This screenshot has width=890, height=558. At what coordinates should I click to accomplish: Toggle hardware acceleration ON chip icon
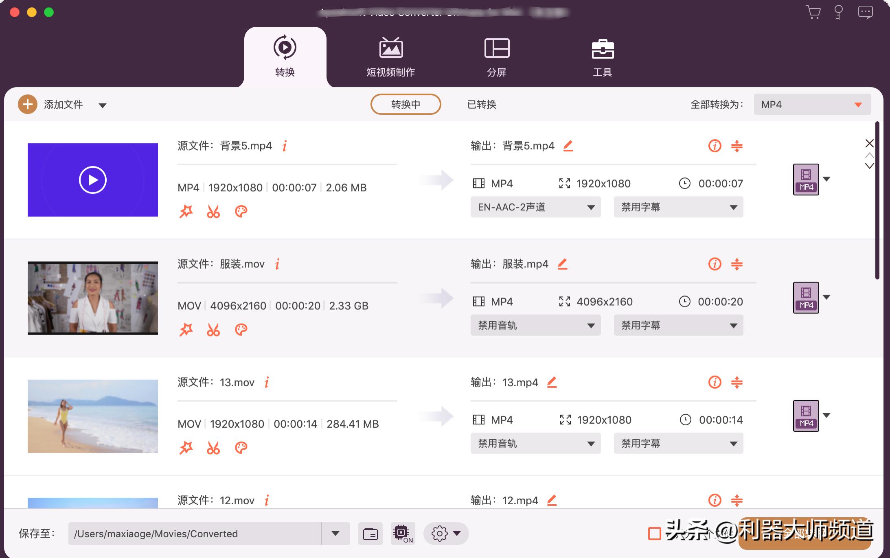[402, 532]
